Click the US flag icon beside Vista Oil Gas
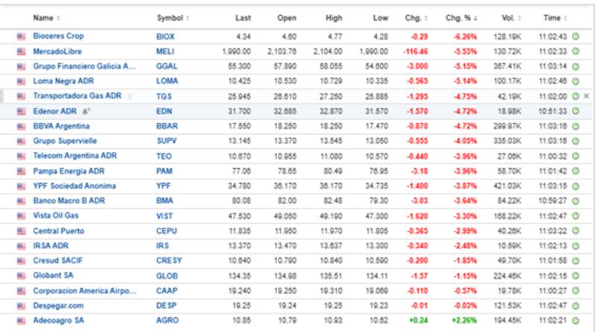The image size is (596, 332). [x=21, y=216]
